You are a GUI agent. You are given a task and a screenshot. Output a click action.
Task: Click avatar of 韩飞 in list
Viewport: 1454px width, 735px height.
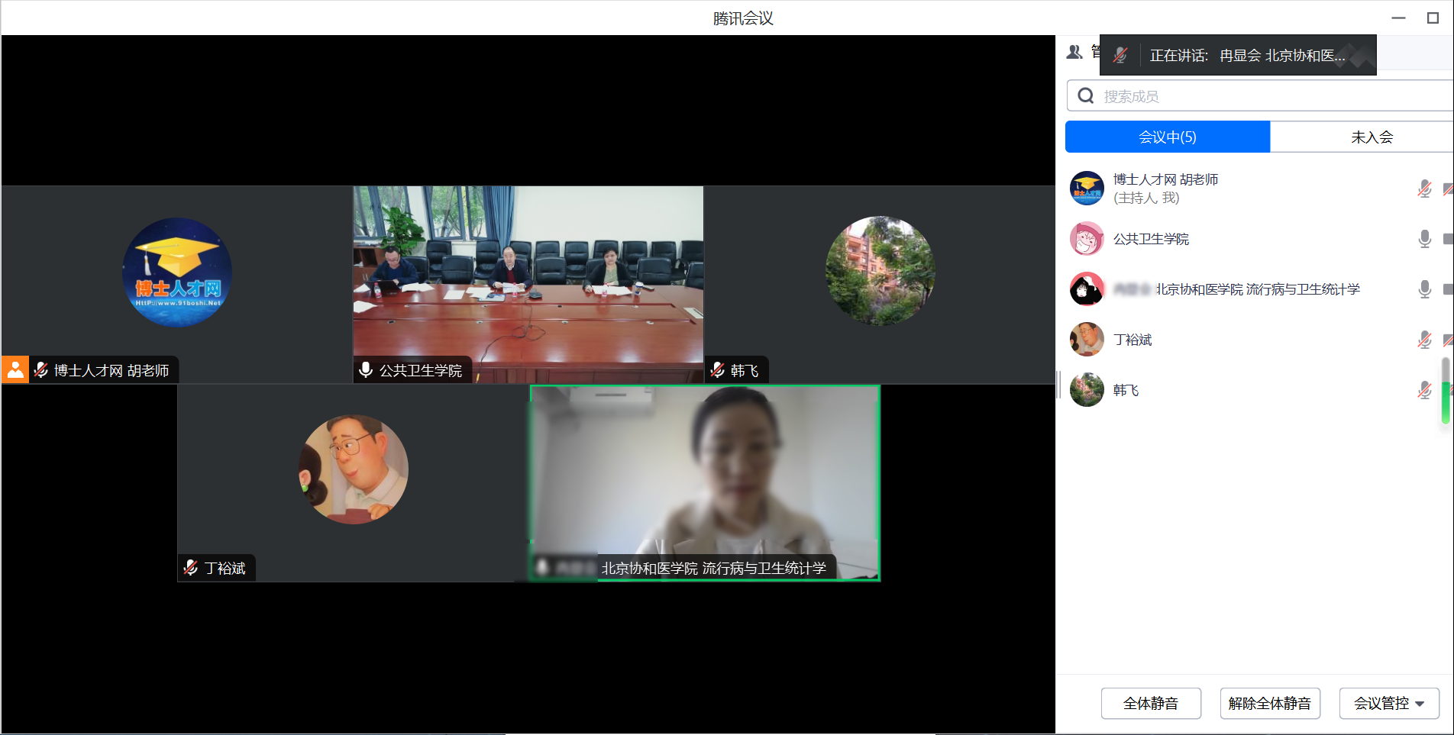point(1087,390)
